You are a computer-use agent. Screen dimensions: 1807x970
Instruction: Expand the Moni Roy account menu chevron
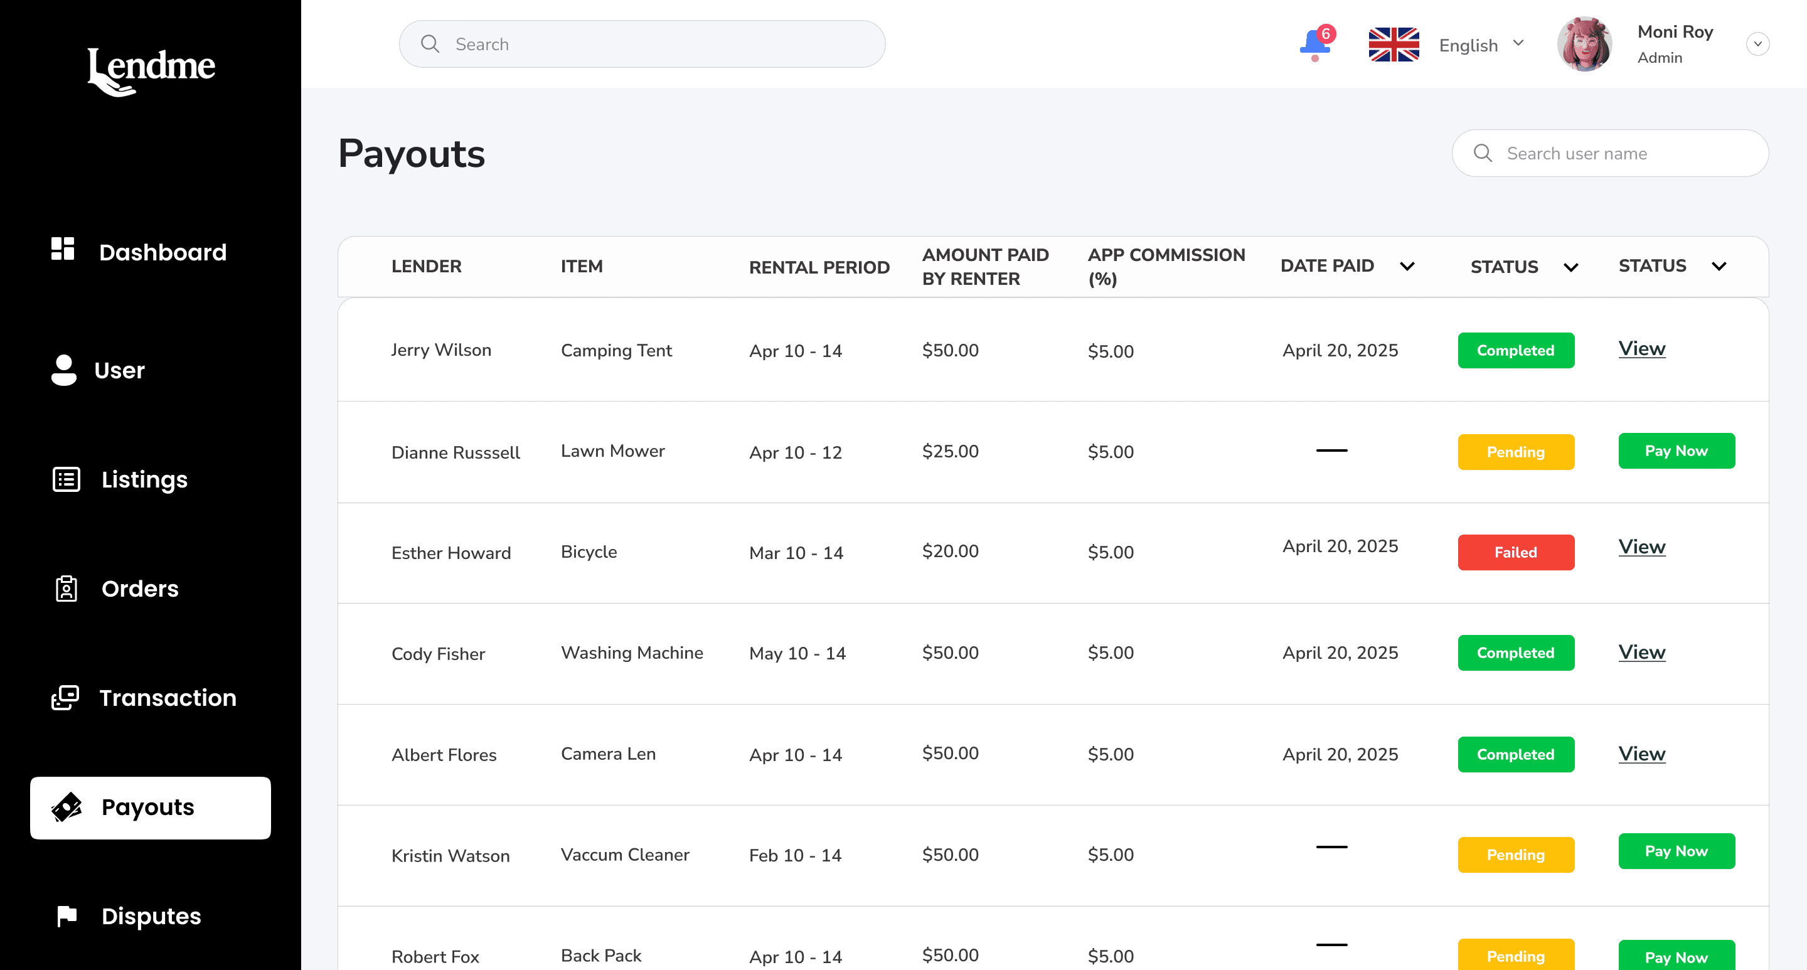[x=1757, y=44]
